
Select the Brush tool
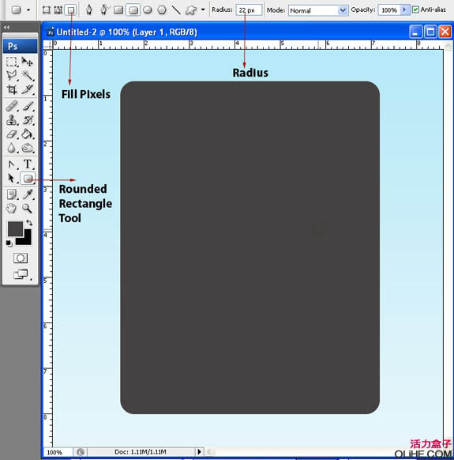(28, 106)
